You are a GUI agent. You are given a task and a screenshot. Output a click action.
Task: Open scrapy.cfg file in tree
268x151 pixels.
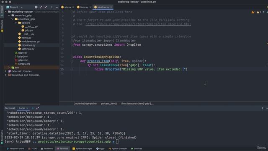pyautogui.click(x=22, y=64)
